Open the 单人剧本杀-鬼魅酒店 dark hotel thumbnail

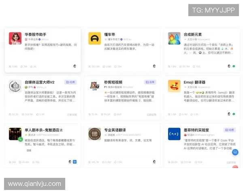(x=15, y=134)
